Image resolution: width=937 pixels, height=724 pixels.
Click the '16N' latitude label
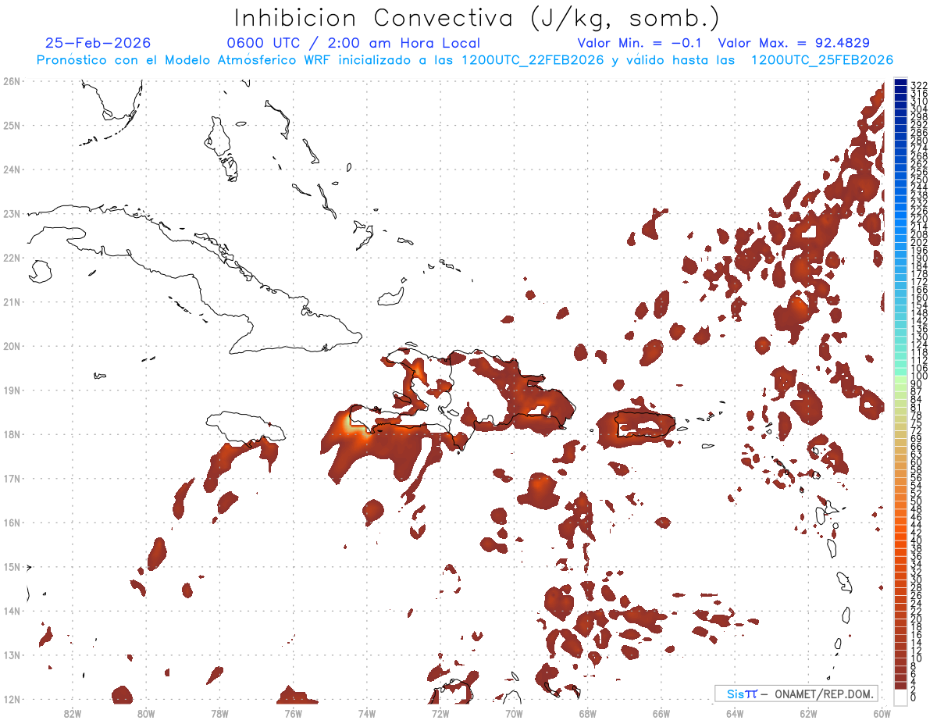pos(12,522)
